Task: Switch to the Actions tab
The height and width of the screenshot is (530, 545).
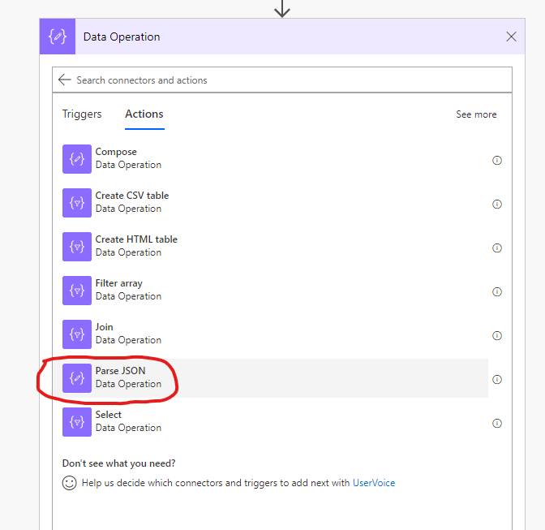Action: 144,114
